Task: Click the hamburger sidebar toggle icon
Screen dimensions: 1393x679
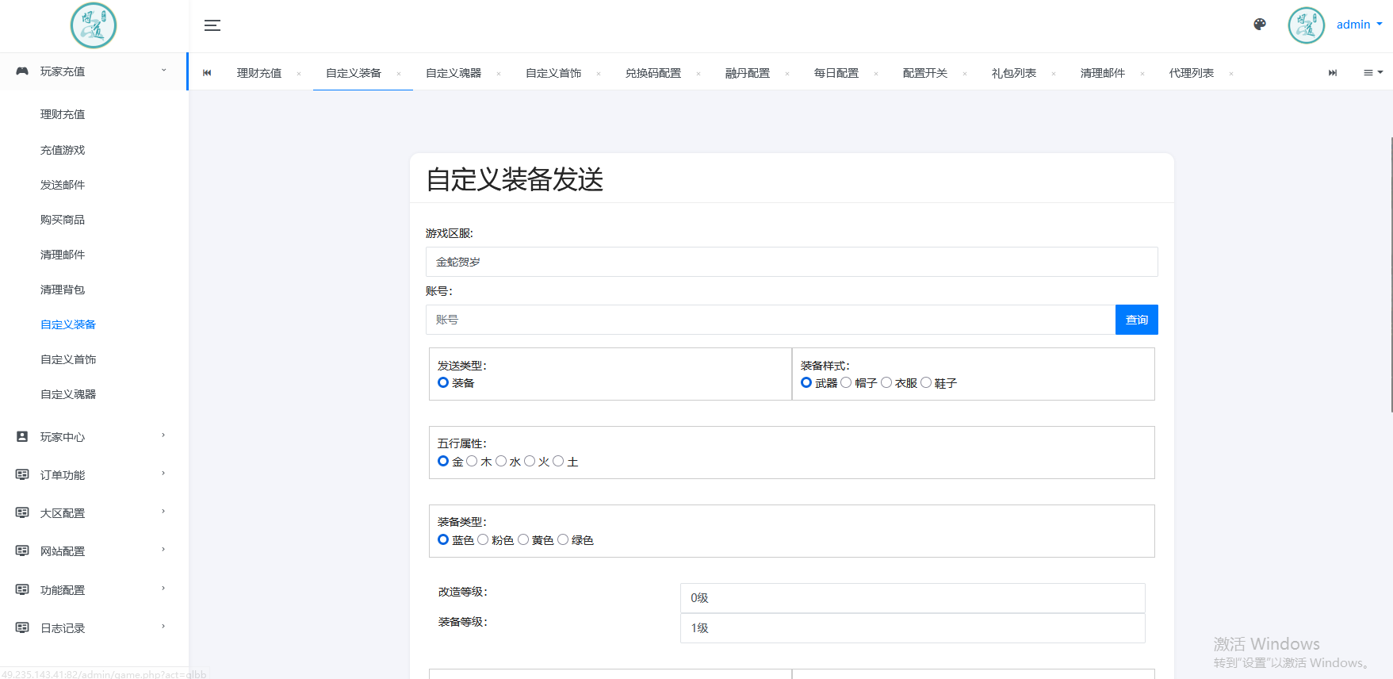Action: point(212,25)
